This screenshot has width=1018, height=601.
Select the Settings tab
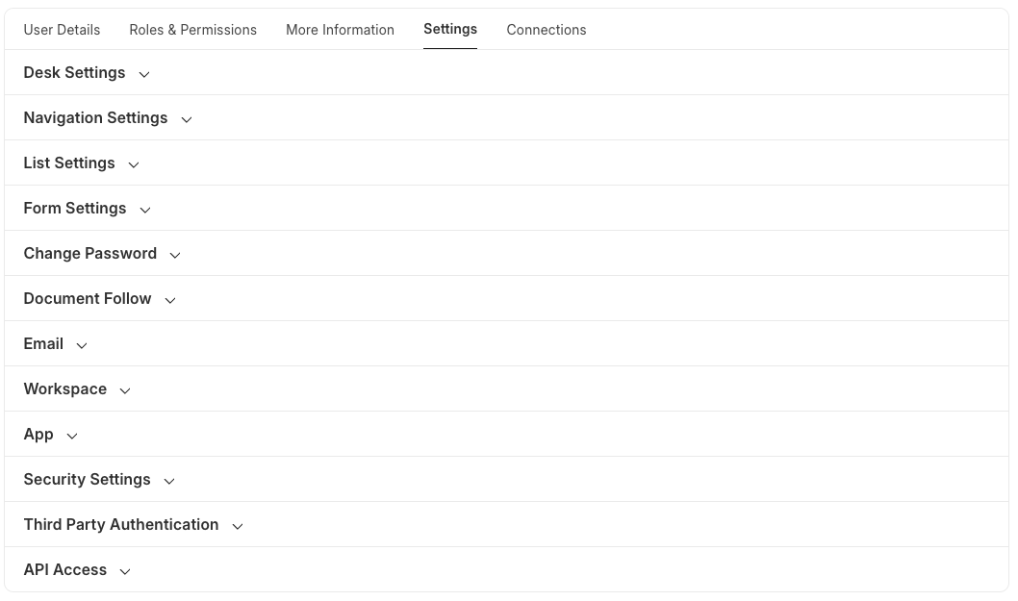point(450,29)
